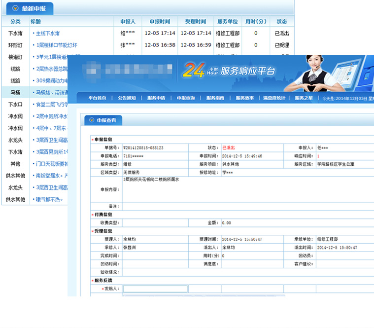Click the arrow icon beside 申报查看
Image resolution: width=374 pixels, height=328 pixels.
click(x=91, y=120)
